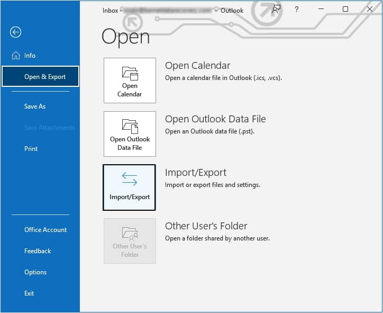Click the large 'Open' page title
Viewport: 383px width, 313px height.
[x=125, y=37]
